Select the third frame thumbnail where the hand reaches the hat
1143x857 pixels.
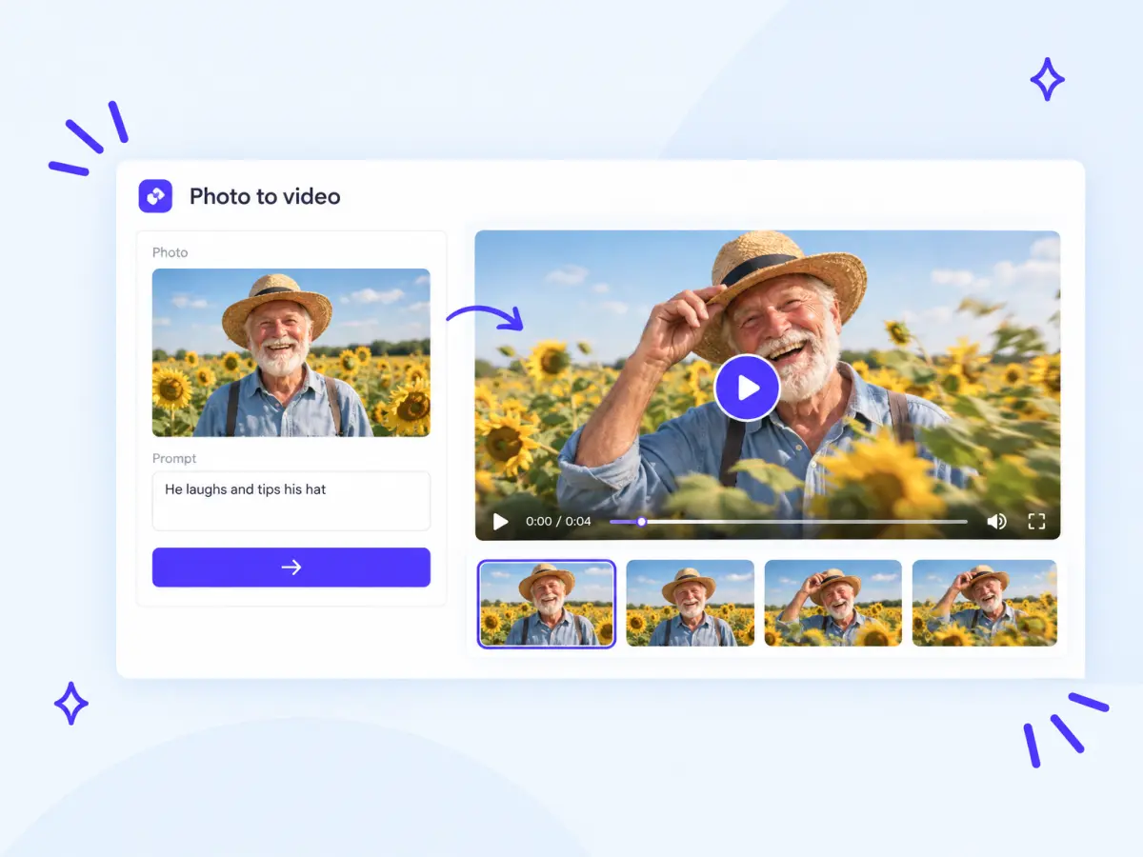tap(832, 604)
